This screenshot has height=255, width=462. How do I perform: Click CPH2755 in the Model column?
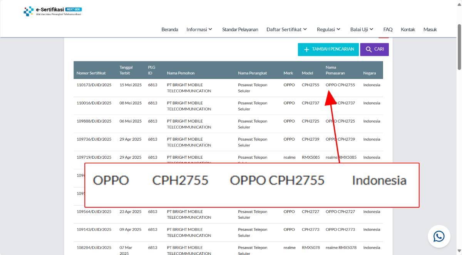(x=310, y=85)
